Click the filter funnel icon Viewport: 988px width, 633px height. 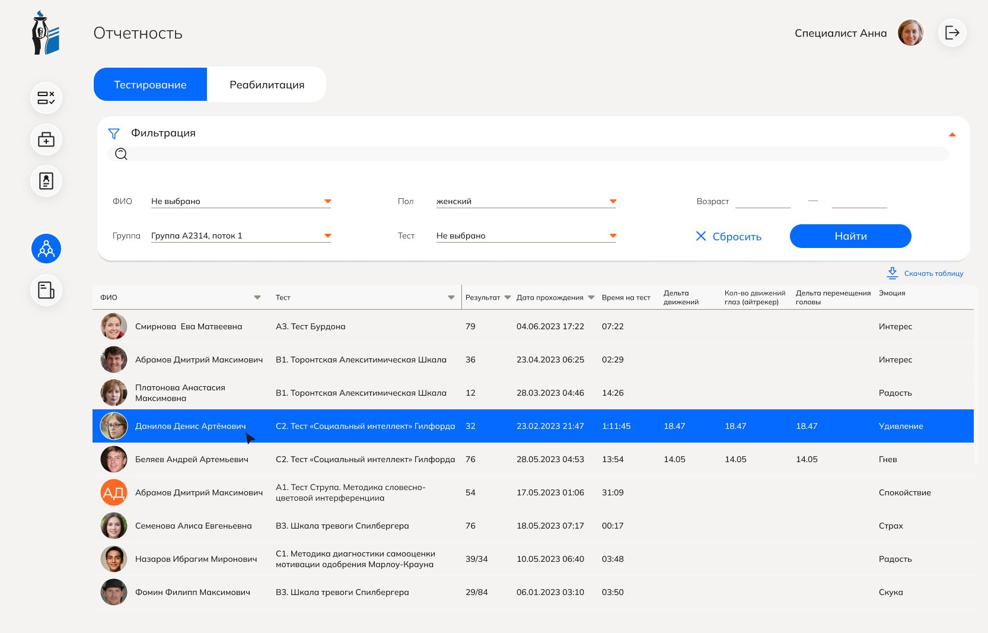114,133
